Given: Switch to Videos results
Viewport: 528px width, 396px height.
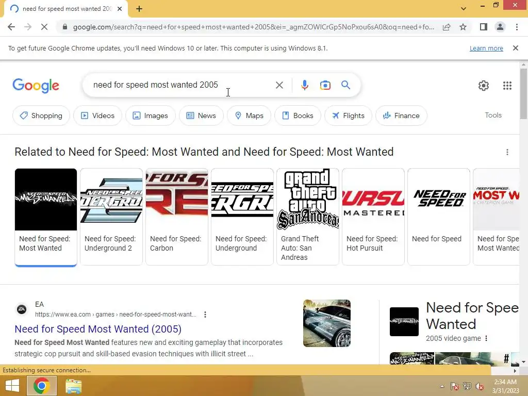Looking at the screenshot, I should pyautogui.click(x=97, y=115).
